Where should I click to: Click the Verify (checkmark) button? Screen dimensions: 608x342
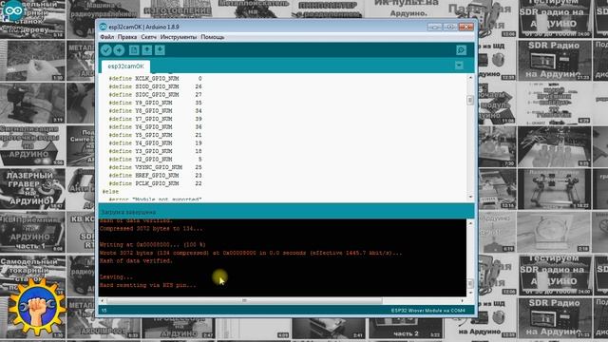click(x=105, y=50)
